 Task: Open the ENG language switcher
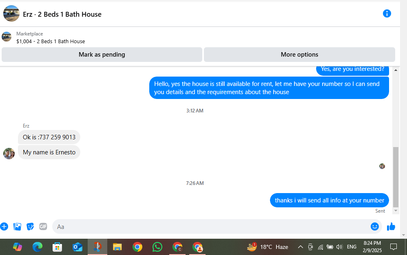click(x=352, y=247)
